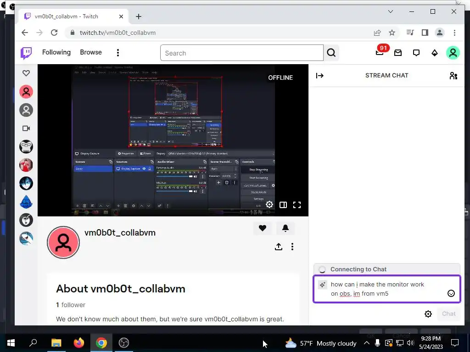Switch the player to fullscreen
This screenshot has width=470, height=352.
click(297, 205)
